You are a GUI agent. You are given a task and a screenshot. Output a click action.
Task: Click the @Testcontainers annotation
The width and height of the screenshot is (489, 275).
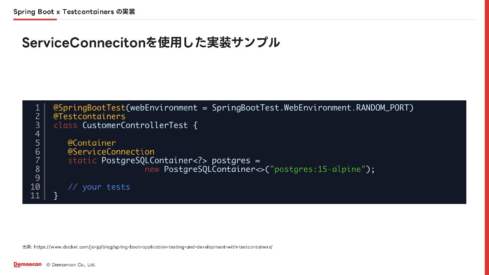click(x=89, y=116)
